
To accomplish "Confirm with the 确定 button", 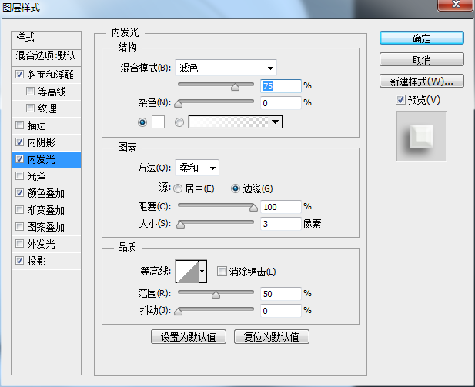I will click(422, 38).
